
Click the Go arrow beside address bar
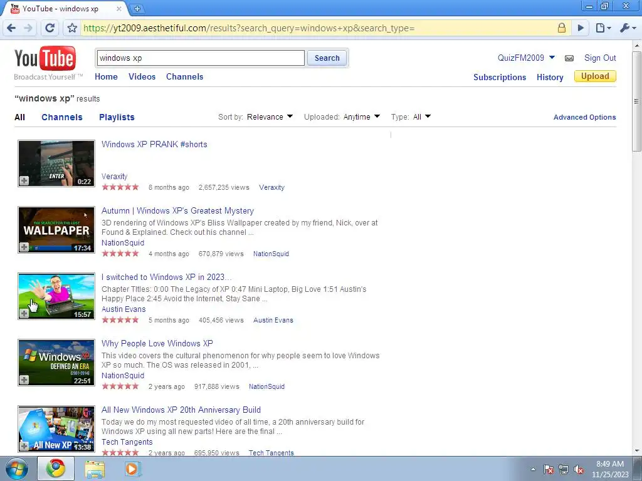point(581,28)
